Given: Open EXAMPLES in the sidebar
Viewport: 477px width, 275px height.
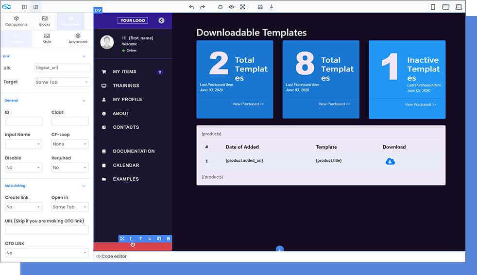Looking at the screenshot, I should (126, 179).
